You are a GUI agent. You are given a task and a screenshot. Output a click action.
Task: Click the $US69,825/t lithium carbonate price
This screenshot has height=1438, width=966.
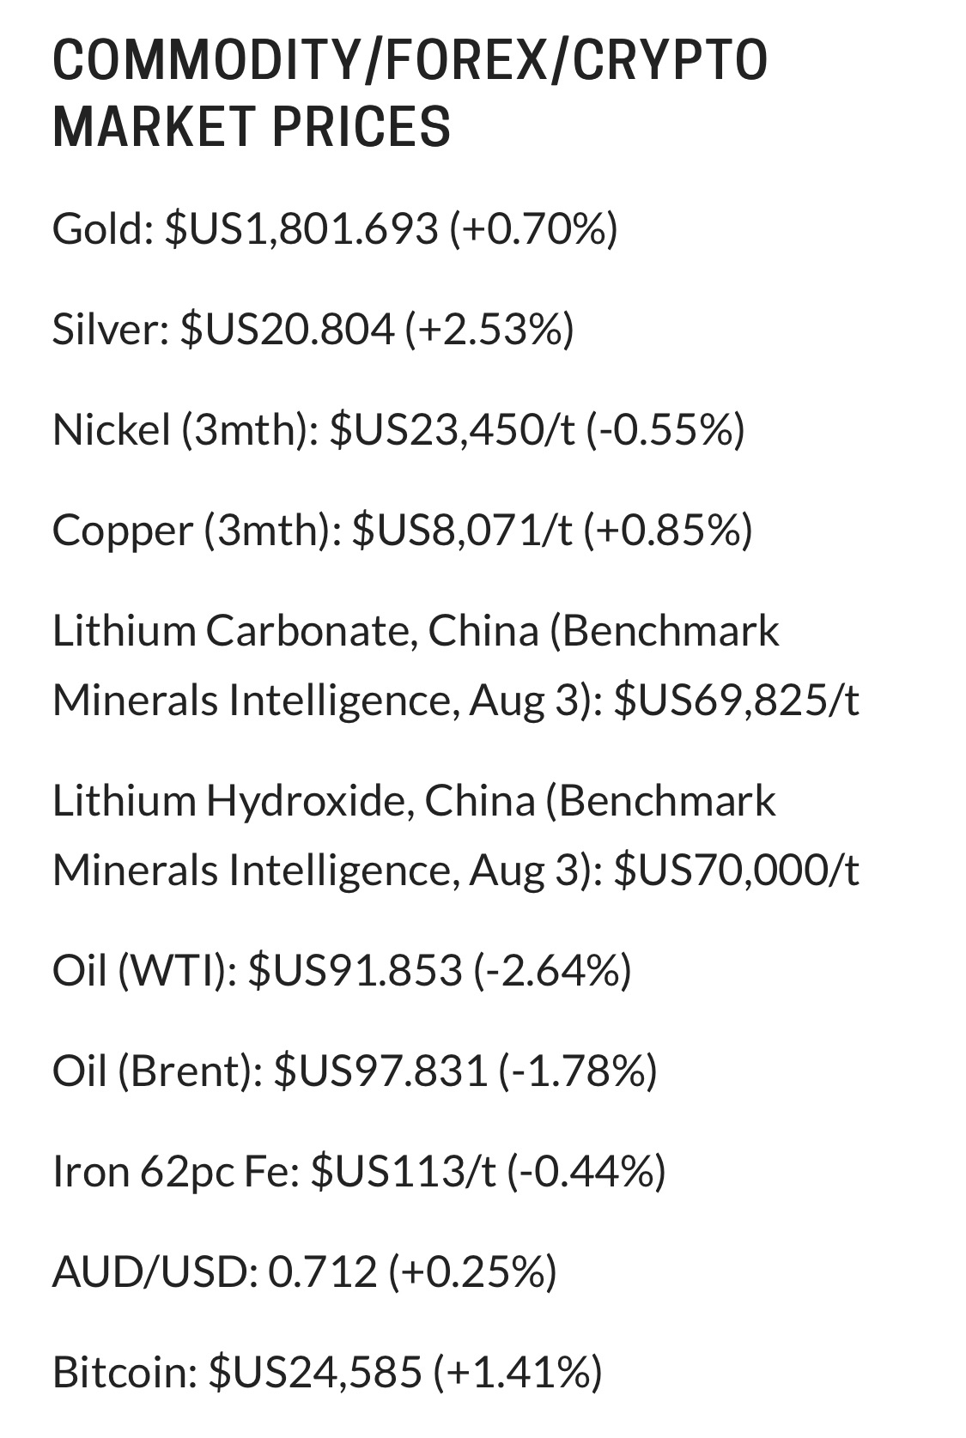point(738,701)
